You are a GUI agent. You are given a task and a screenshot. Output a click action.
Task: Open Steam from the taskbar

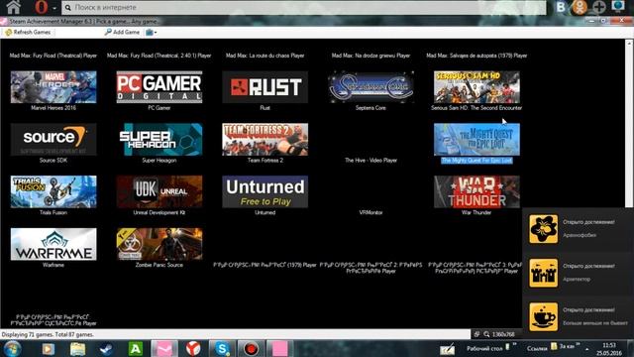tap(106, 348)
